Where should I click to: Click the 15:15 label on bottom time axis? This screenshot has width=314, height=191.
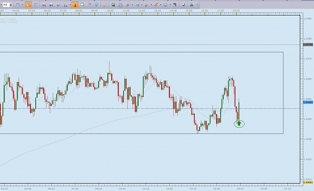(193, 188)
